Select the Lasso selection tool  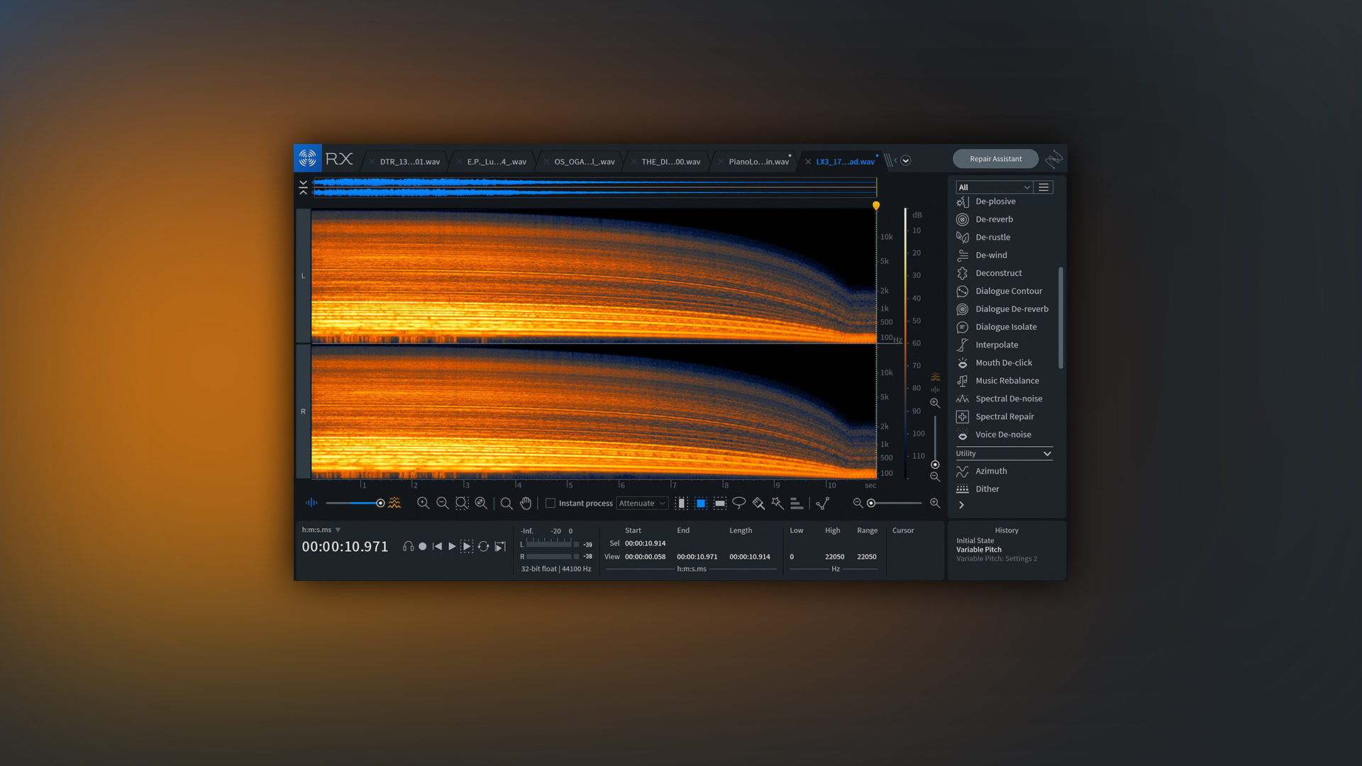[x=739, y=503]
